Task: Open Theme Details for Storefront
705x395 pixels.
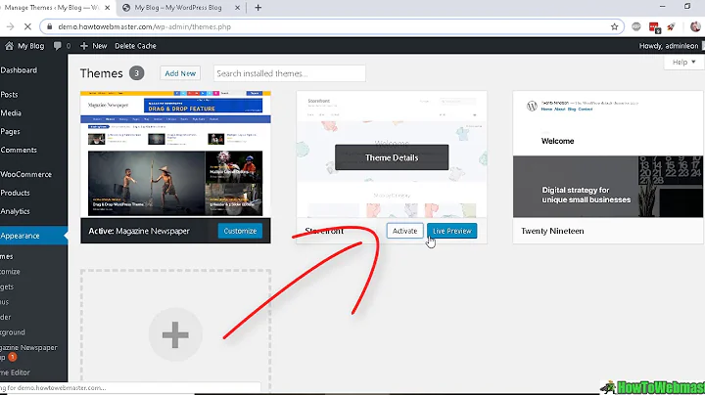Action: 392,157
